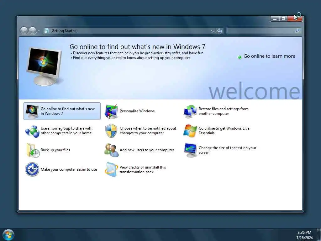Open Make your computer easier to use
The height and width of the screenshot is (241, 321).
click(69, 169)
